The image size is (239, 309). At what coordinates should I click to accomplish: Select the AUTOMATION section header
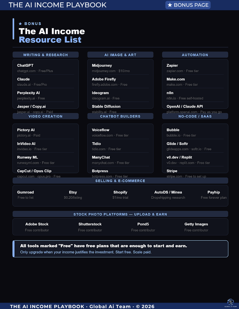point(195,55)
